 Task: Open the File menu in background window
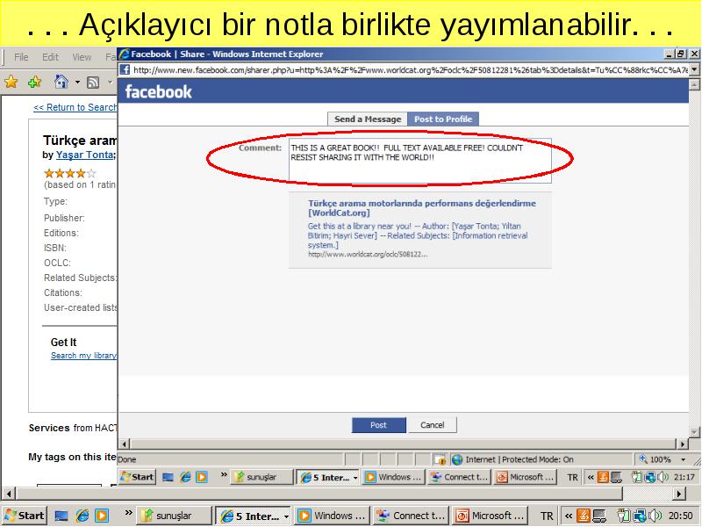click(21, 57)
